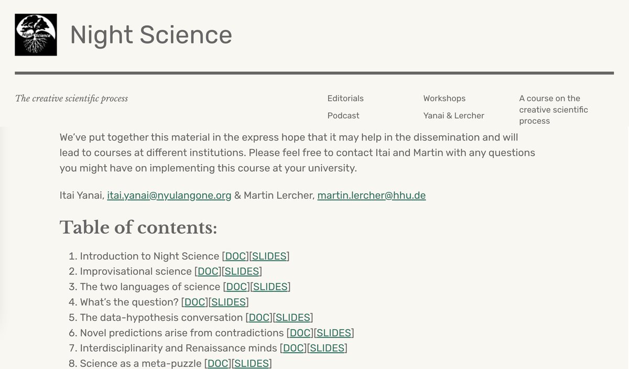629x369 pixels.
Task: Click the Night Science tree logo
Action: 36,35
